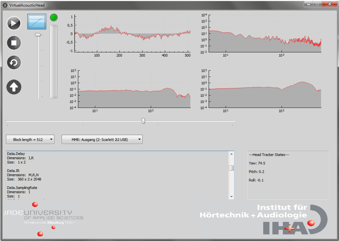Close the VirtualAcousticHead window
The height and width of the screenshot is (241, 339).
point(329,4)
